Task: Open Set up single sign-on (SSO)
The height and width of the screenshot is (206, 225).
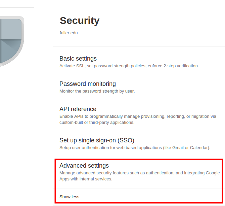Action: pos(97,140)
